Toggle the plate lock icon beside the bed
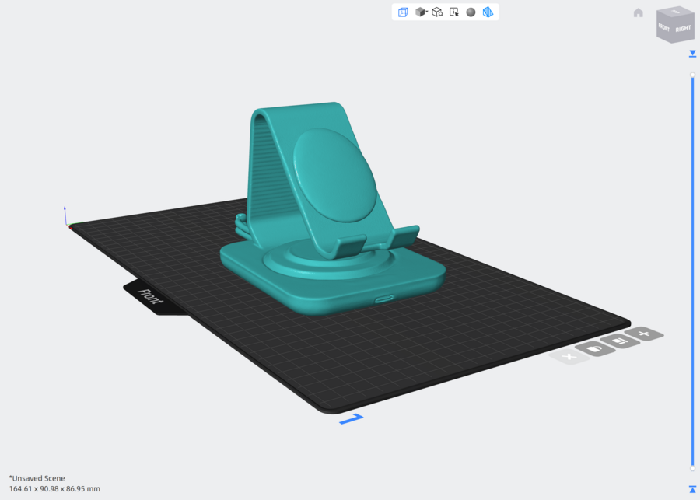This screenshot has height=500, width=700. (595, 348)
